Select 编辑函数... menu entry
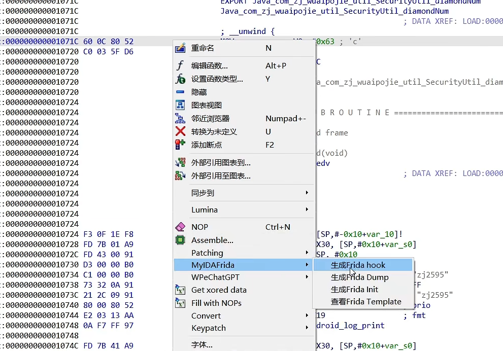This screenshot has height=351, width=503. [x=244, y=65]
